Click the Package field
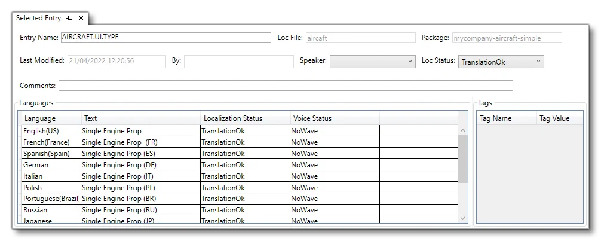 507,38
